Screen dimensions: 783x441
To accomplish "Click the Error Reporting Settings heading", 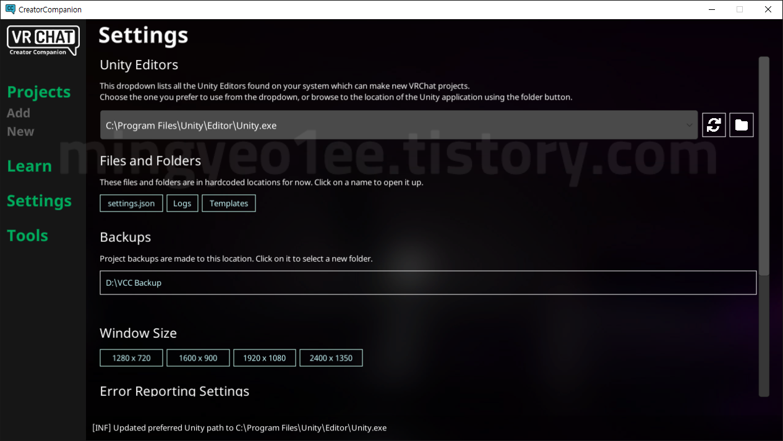I will (174, 391).
